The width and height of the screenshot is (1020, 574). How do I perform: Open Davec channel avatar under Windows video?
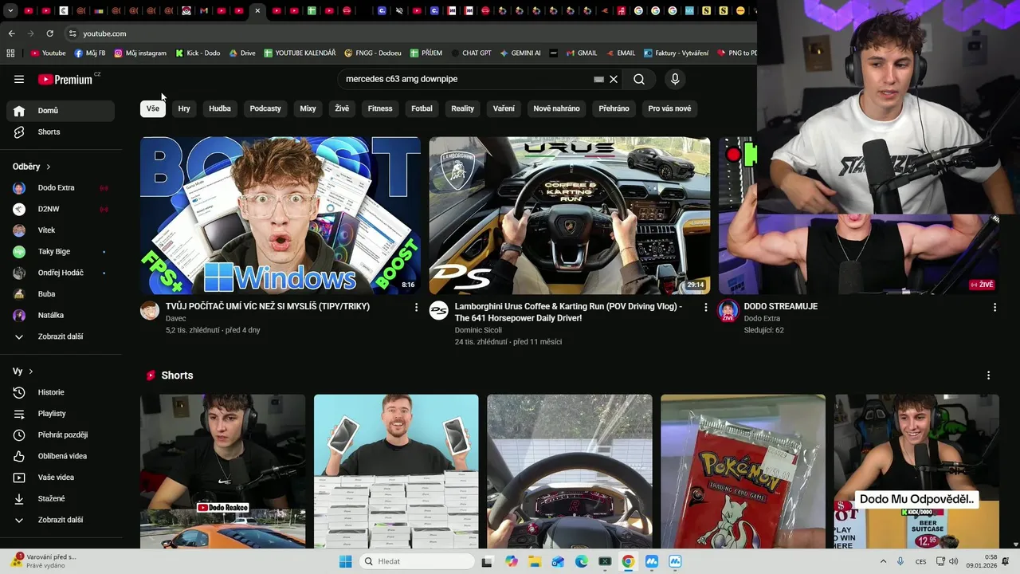coord(150,310)
